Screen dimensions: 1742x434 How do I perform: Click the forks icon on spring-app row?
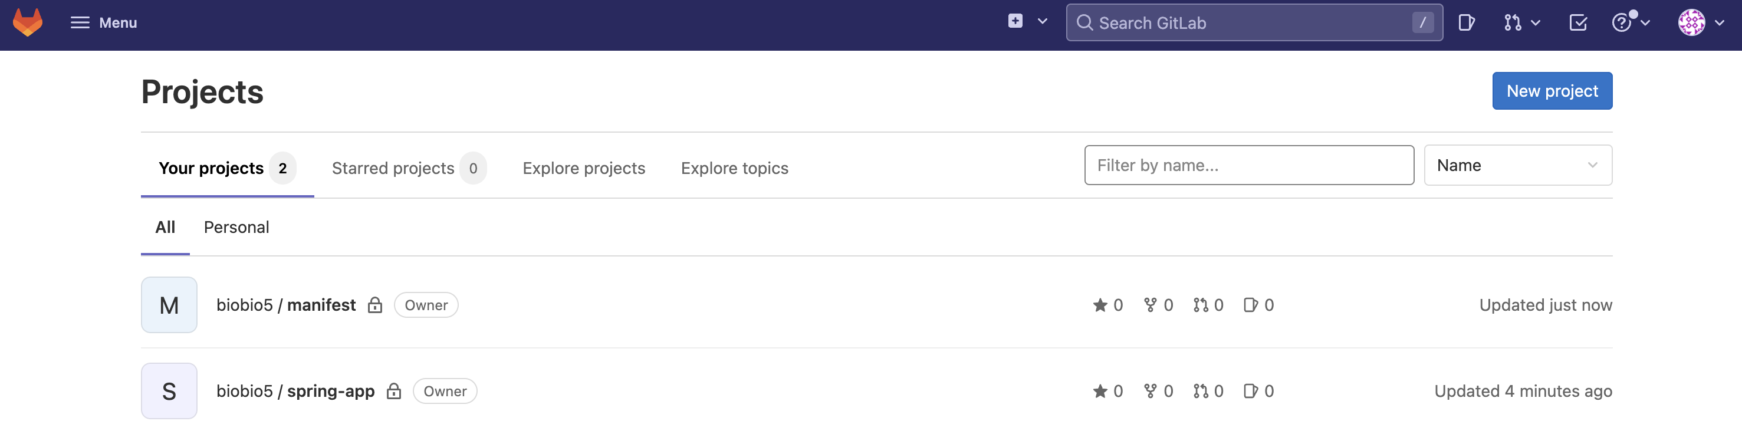click(x=1149, y=391)
